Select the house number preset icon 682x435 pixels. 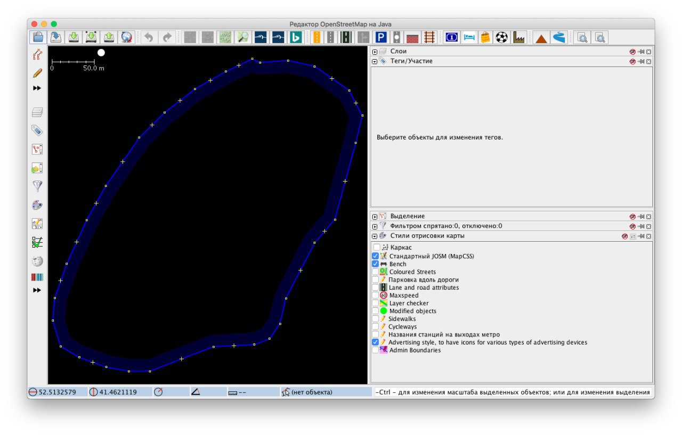click(x=452, y=37)
